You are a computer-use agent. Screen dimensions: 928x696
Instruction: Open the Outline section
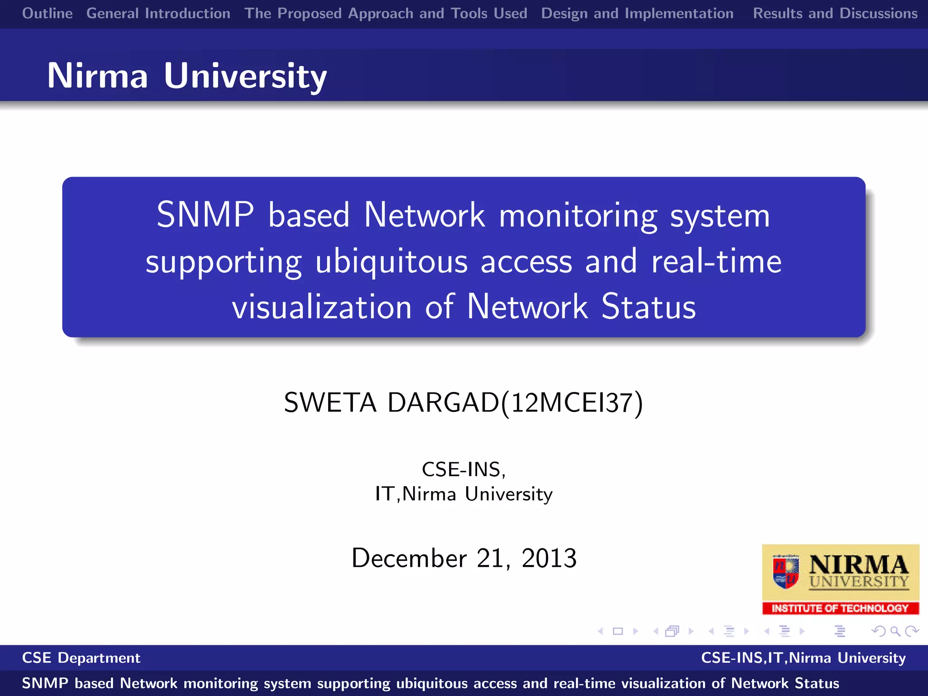point(47,13)
